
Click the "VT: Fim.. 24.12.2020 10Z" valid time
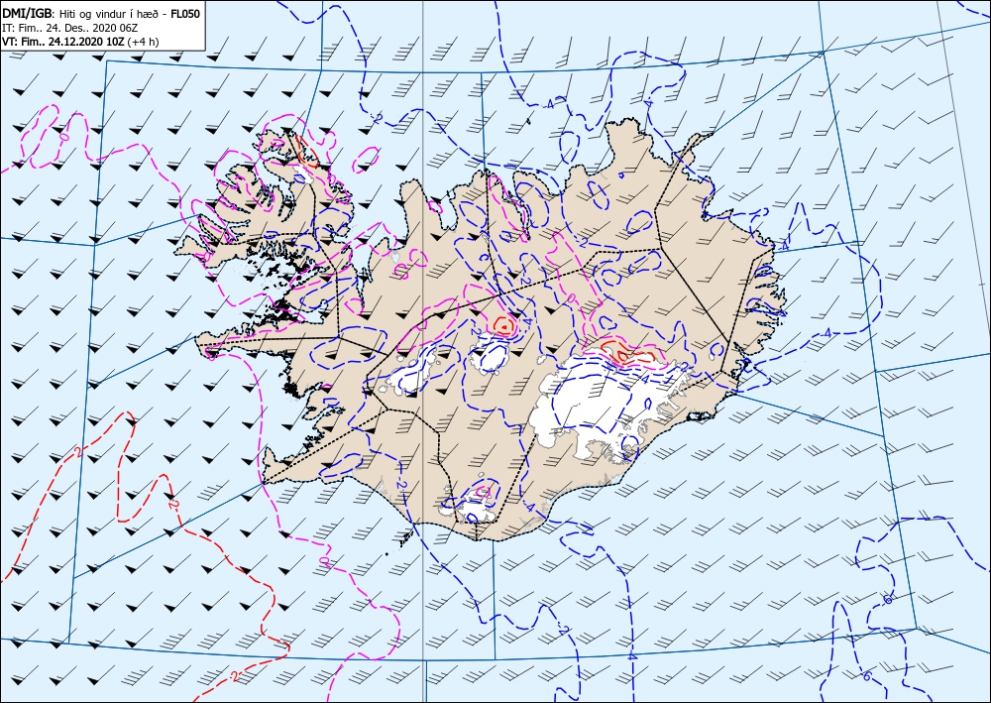[x=63, y=42]
